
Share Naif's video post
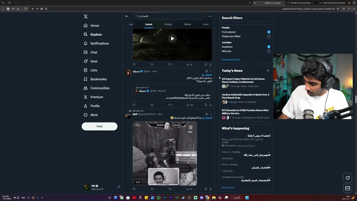(x=211, y=189)
